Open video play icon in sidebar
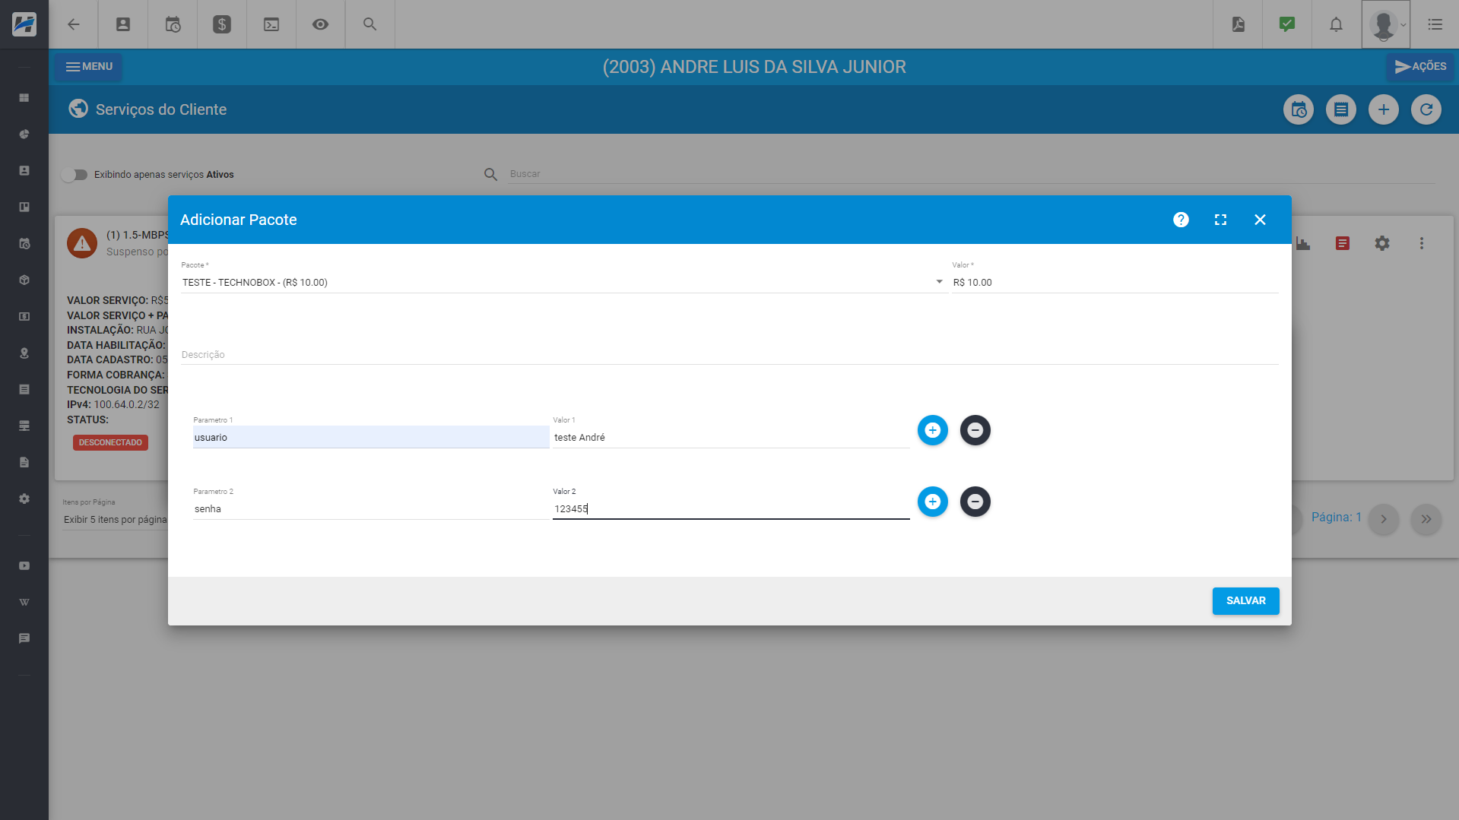The height and width of the screenshot is (820, 1459). 24,566
